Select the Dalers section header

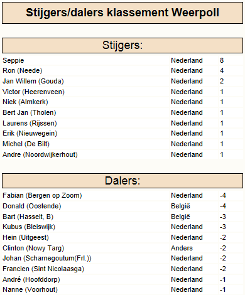click(122, 181)
